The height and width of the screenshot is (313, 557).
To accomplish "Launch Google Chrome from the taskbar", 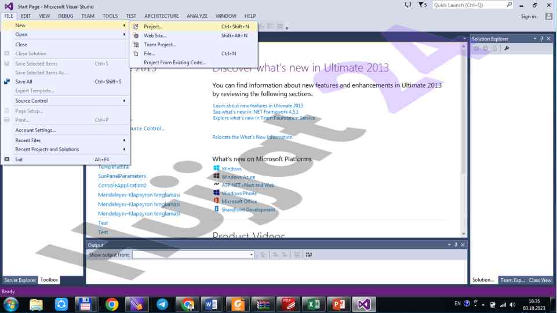I will pos(111,304).
